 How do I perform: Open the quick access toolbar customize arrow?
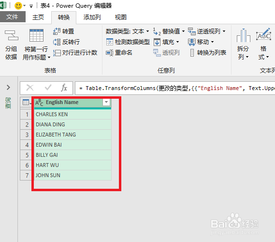tap(31, 6)
